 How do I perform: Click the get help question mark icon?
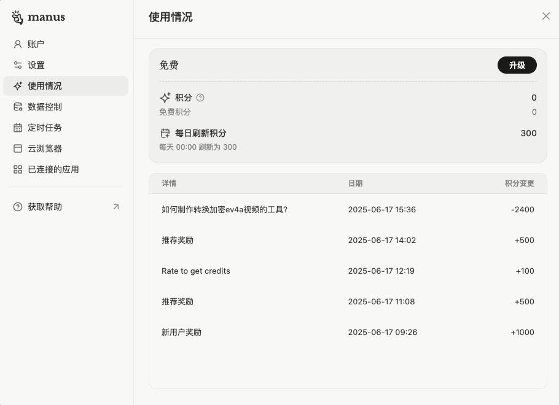click(x=17, y=207)
